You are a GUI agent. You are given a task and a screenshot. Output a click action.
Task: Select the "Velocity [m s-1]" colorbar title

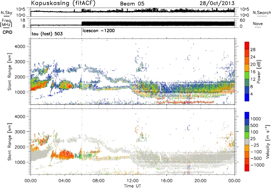268,142
